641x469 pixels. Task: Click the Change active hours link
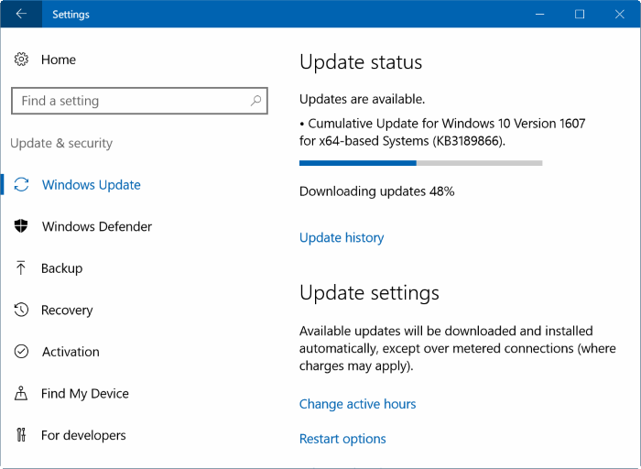357,404
